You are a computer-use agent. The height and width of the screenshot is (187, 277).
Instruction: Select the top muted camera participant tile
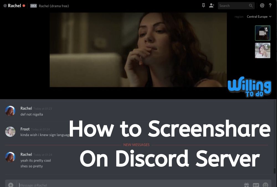263,33
